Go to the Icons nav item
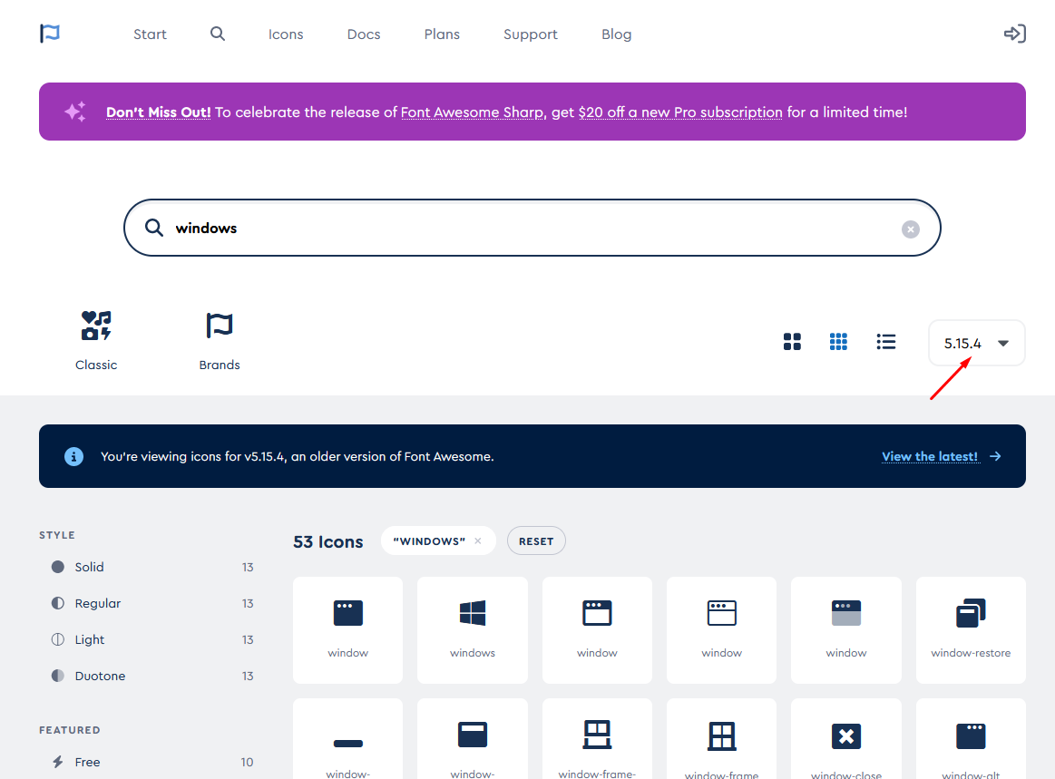 pyautogui.click(x=286, y=34)
